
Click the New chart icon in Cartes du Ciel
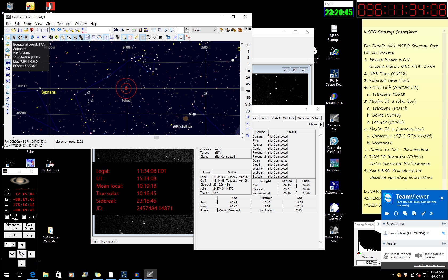pyautogui.click(x=7, y=30)
